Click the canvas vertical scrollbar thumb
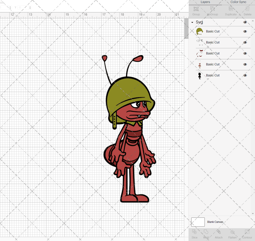255x241 pixels. [186, 29]
